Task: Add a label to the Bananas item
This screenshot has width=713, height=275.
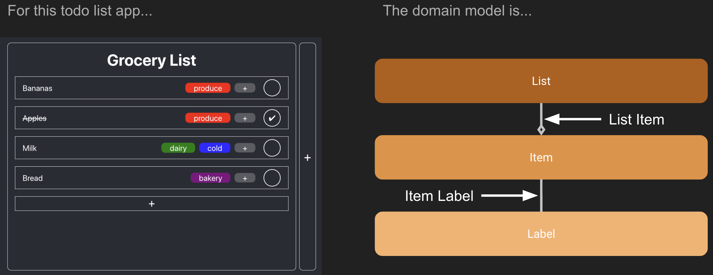Action: click(x=245, y=88)
